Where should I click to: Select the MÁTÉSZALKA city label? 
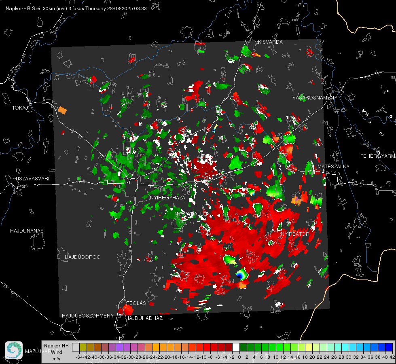333,167
